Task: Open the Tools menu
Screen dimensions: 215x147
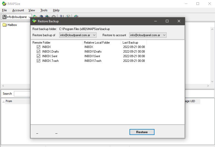Action: pyautogui.click(x=44, y=10)
